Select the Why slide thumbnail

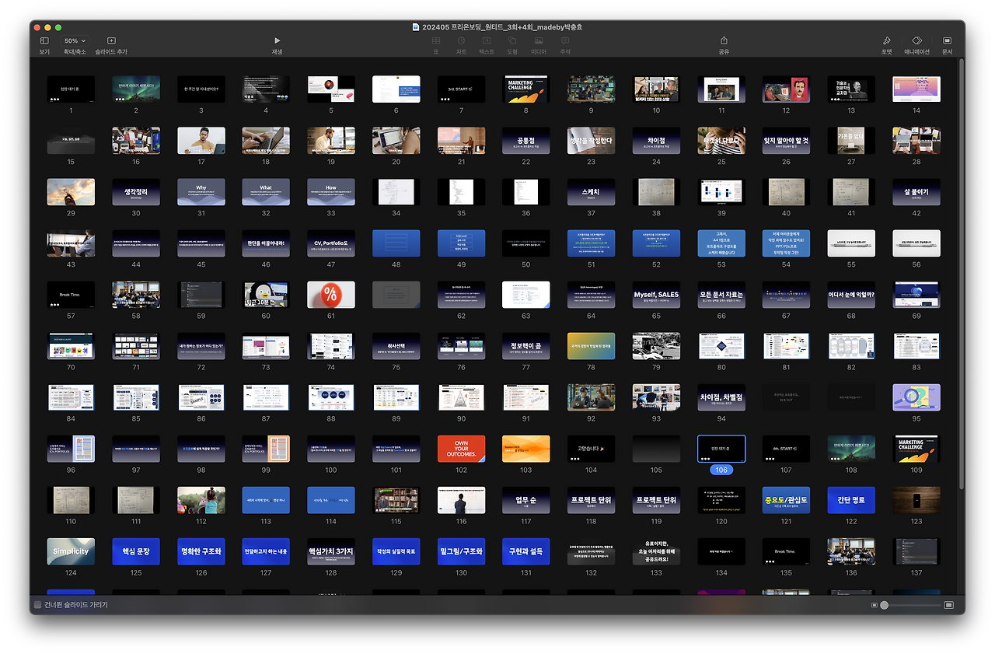[201, 192]
